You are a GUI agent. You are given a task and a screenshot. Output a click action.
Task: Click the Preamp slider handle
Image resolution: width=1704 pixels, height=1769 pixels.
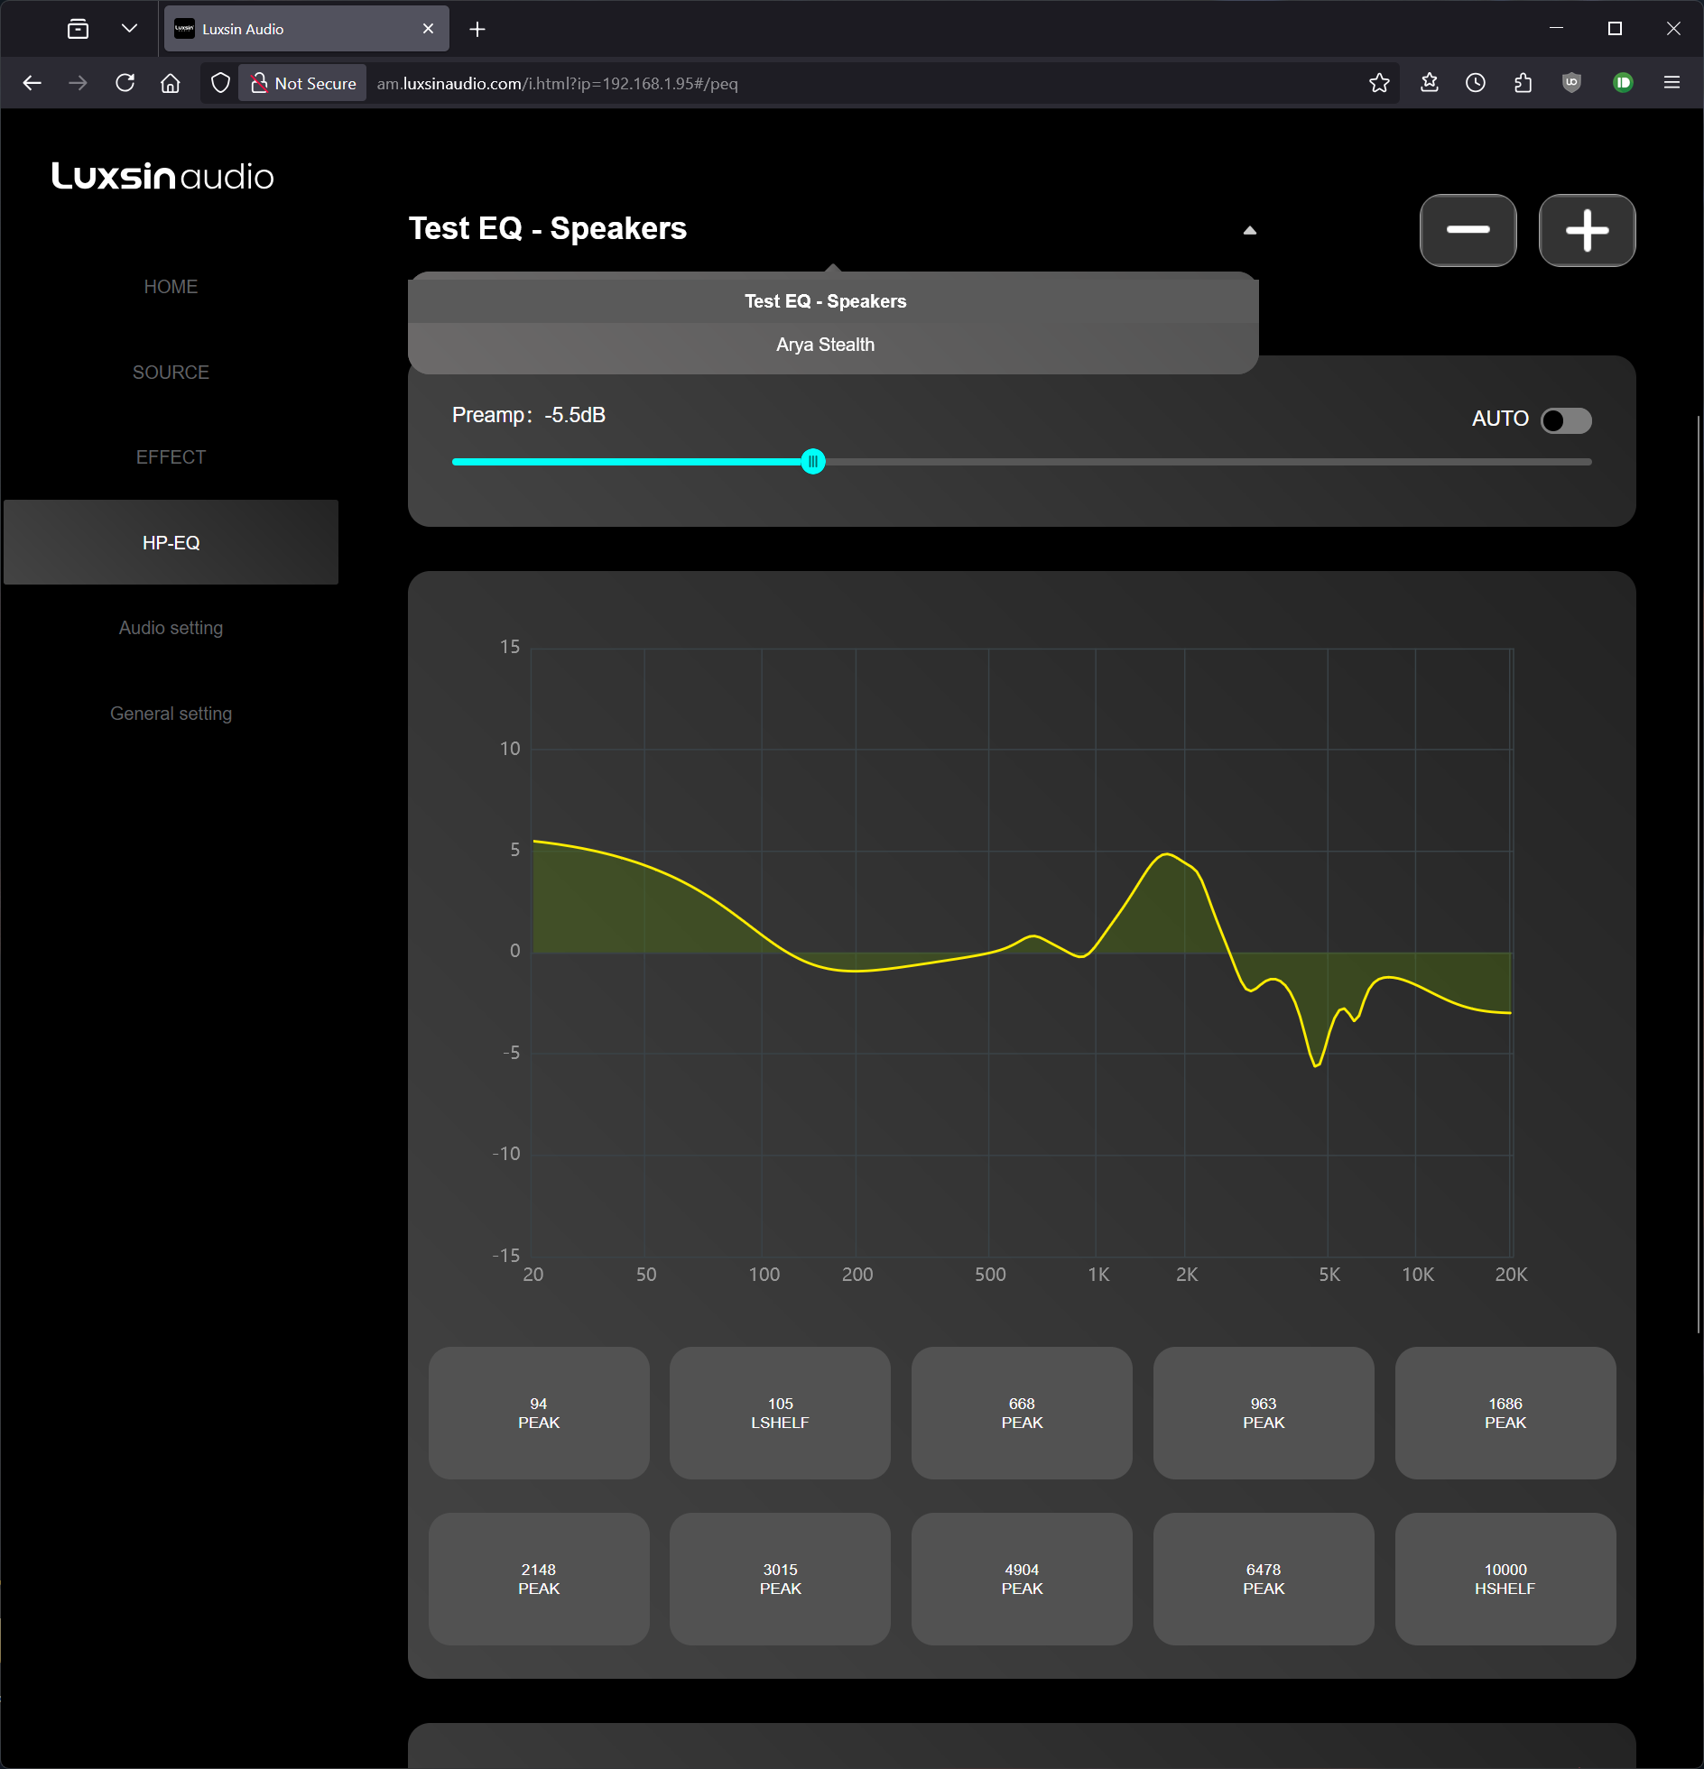coord(812,461)
